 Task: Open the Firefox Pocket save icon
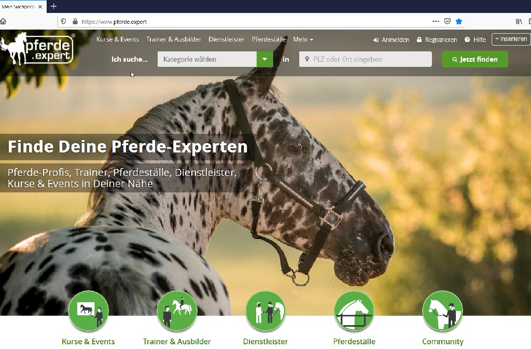click(x=448, y=21)
